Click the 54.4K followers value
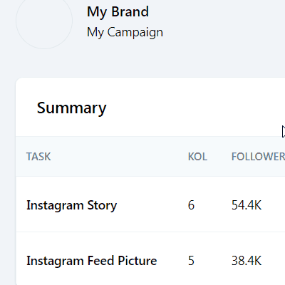285x285 pixels. [247, 205]
